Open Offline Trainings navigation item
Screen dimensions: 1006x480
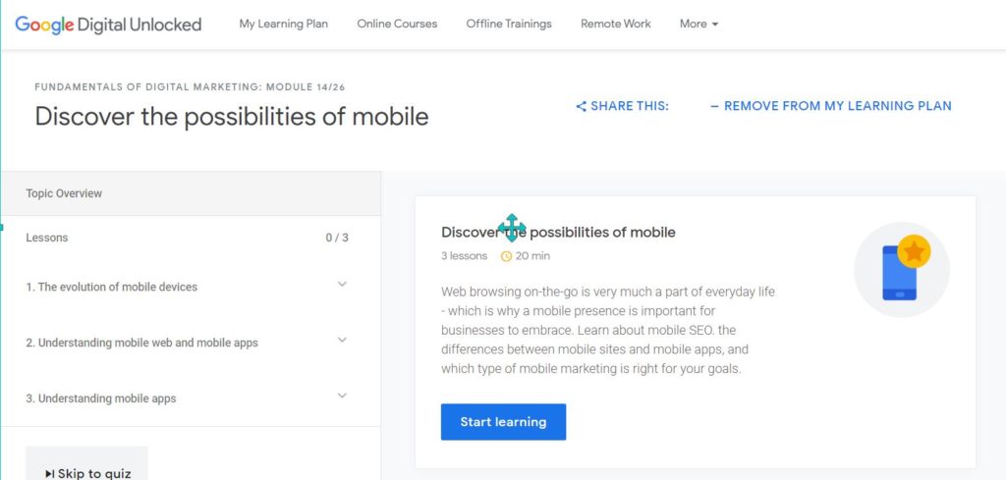[x=509, y=24]
